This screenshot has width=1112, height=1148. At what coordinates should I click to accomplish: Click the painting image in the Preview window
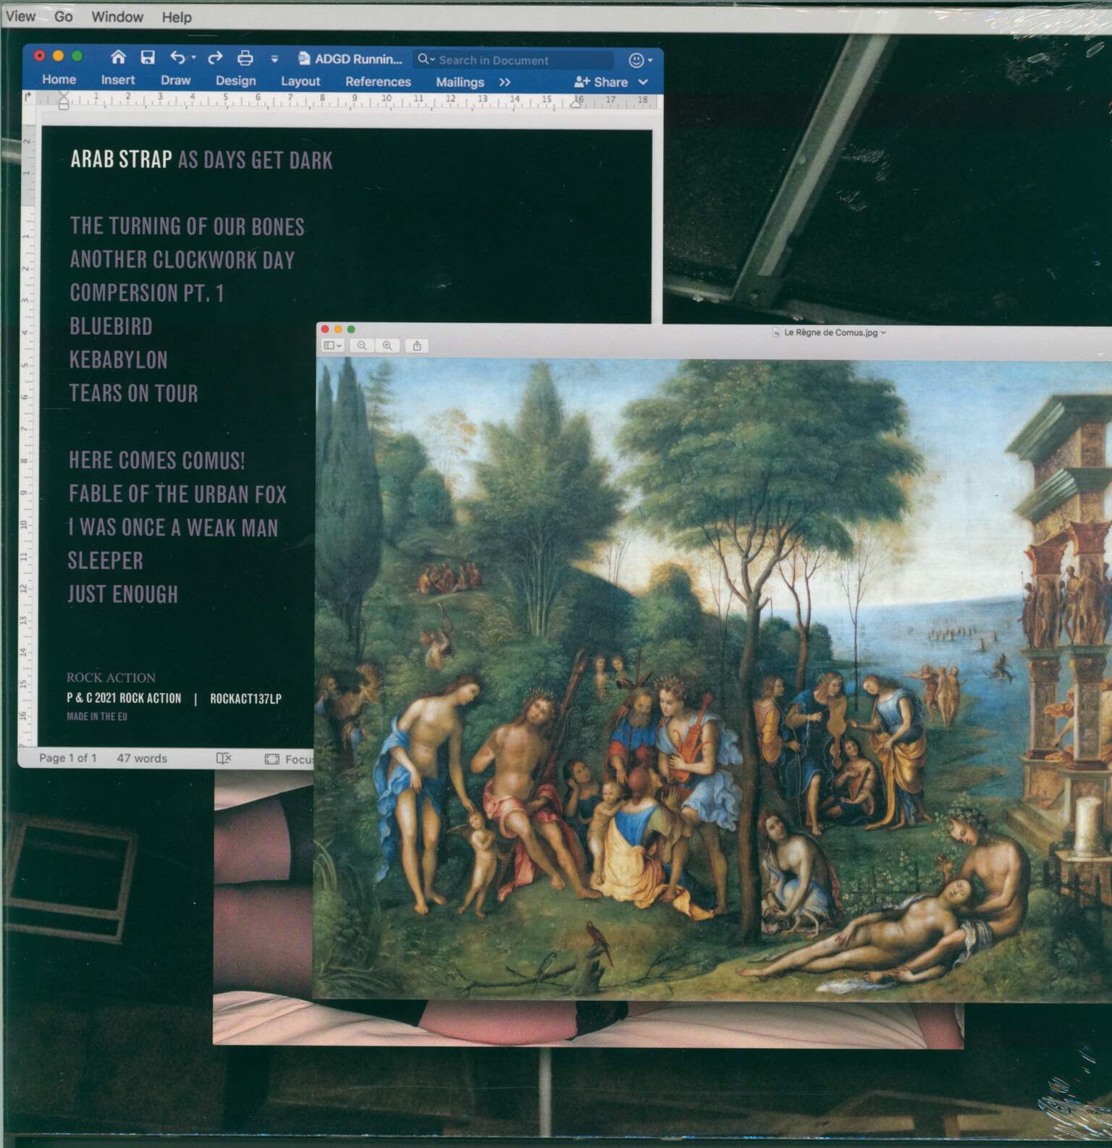[713, 679]
